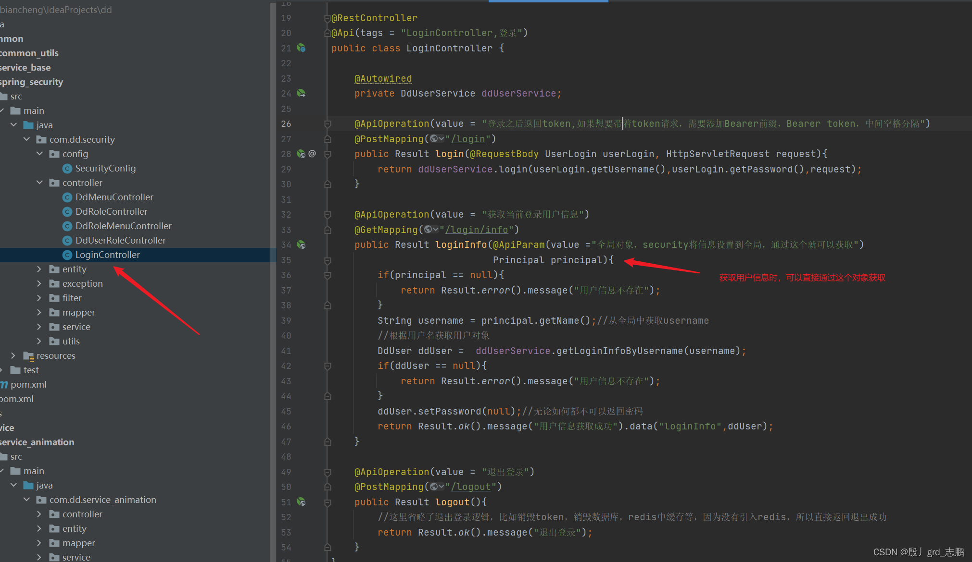972x562 pixels.
Task: Collapse the com.dd.service_animation package
Action: point(26,500)
